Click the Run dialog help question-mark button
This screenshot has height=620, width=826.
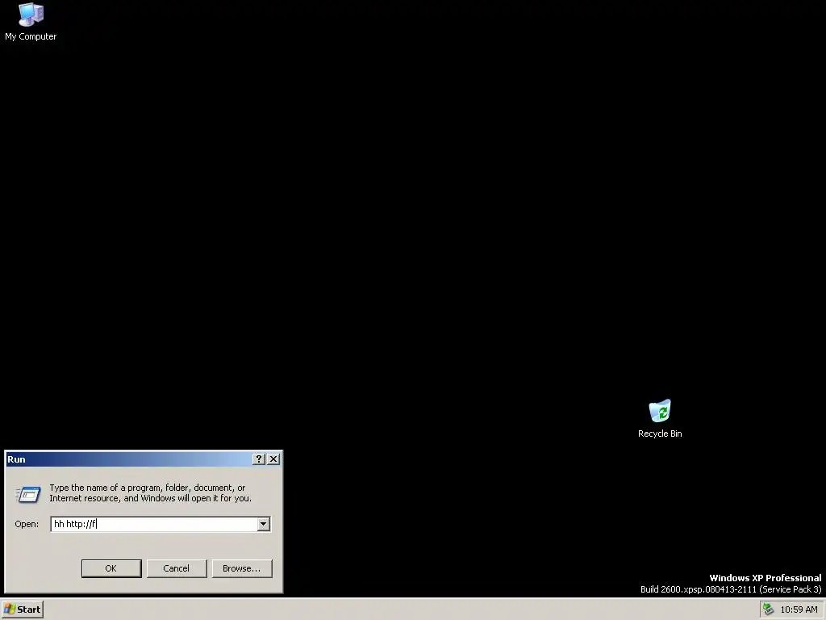coord(259,459)
